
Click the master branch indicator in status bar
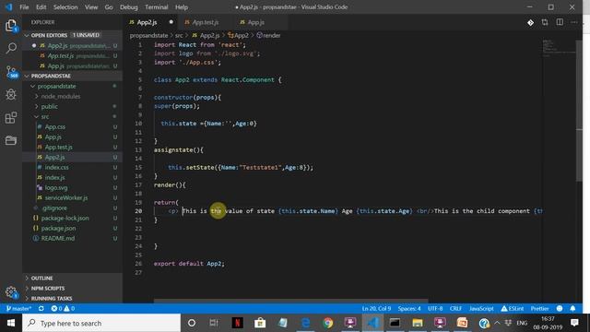tap(18, 308)
